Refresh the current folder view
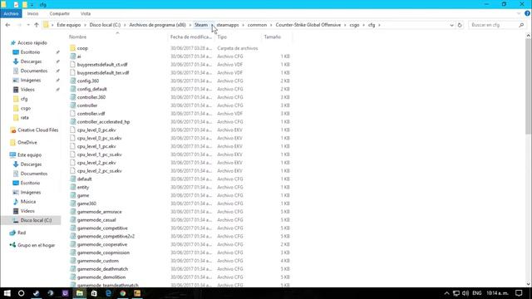The width and height of the screenshot is (532, 299). pyautogui.click(x=460, y=25)
